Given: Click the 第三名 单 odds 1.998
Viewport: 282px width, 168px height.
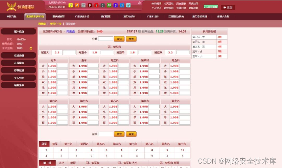Looking at the screenshot, I should [113, 77].
